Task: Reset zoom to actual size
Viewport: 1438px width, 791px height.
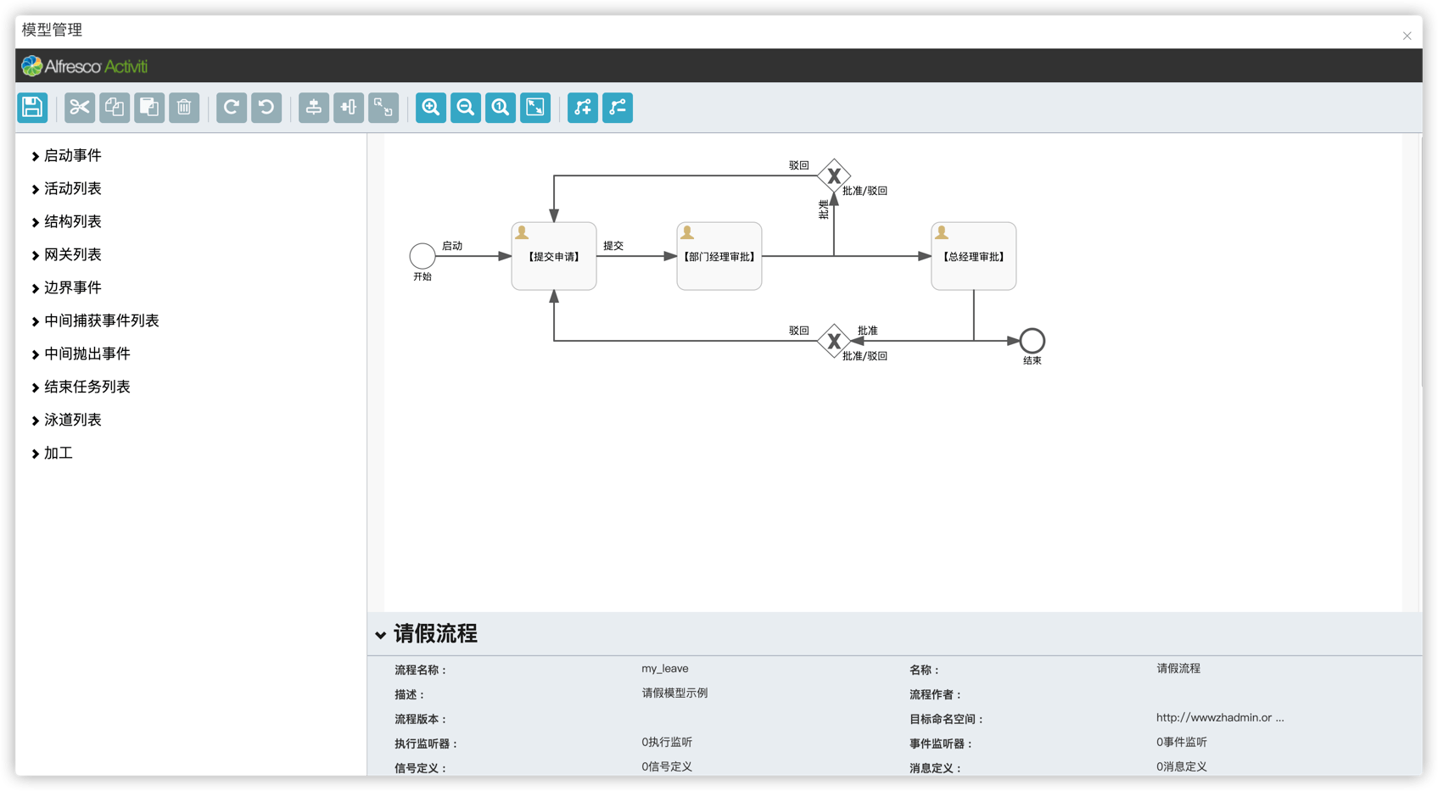Action: 501,108
